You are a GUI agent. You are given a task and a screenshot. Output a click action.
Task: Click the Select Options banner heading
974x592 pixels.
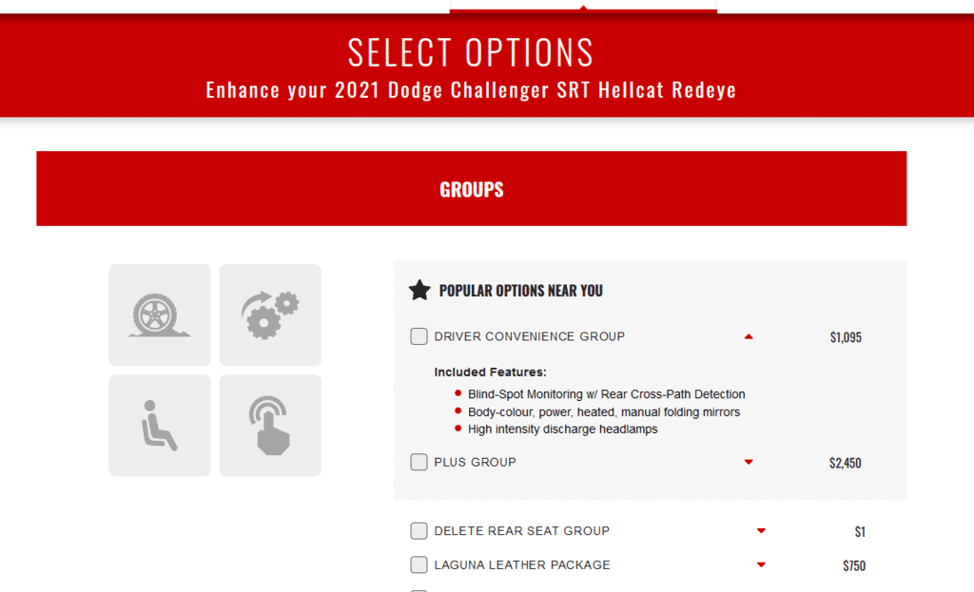[471, 52]
